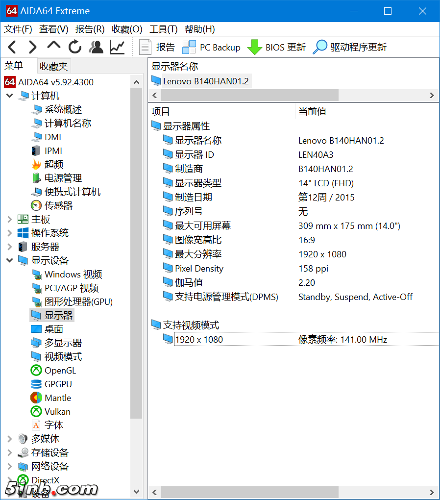This screenshot has width=440, height=500.
Task: Open the 工具(T) menu
Action: click(163, 29)
